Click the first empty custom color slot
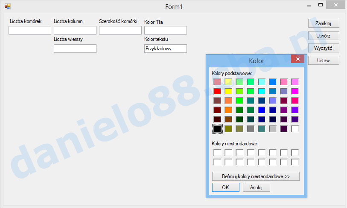Viewport: 347px width, 208px height. coord(217,153)
